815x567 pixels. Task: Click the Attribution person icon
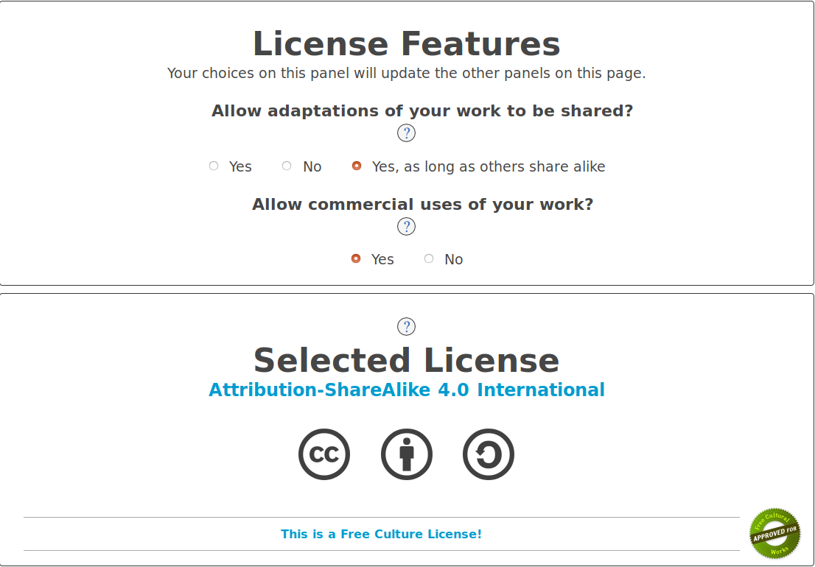point(407,454)
